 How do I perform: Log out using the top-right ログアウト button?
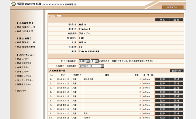click(172, 7)
